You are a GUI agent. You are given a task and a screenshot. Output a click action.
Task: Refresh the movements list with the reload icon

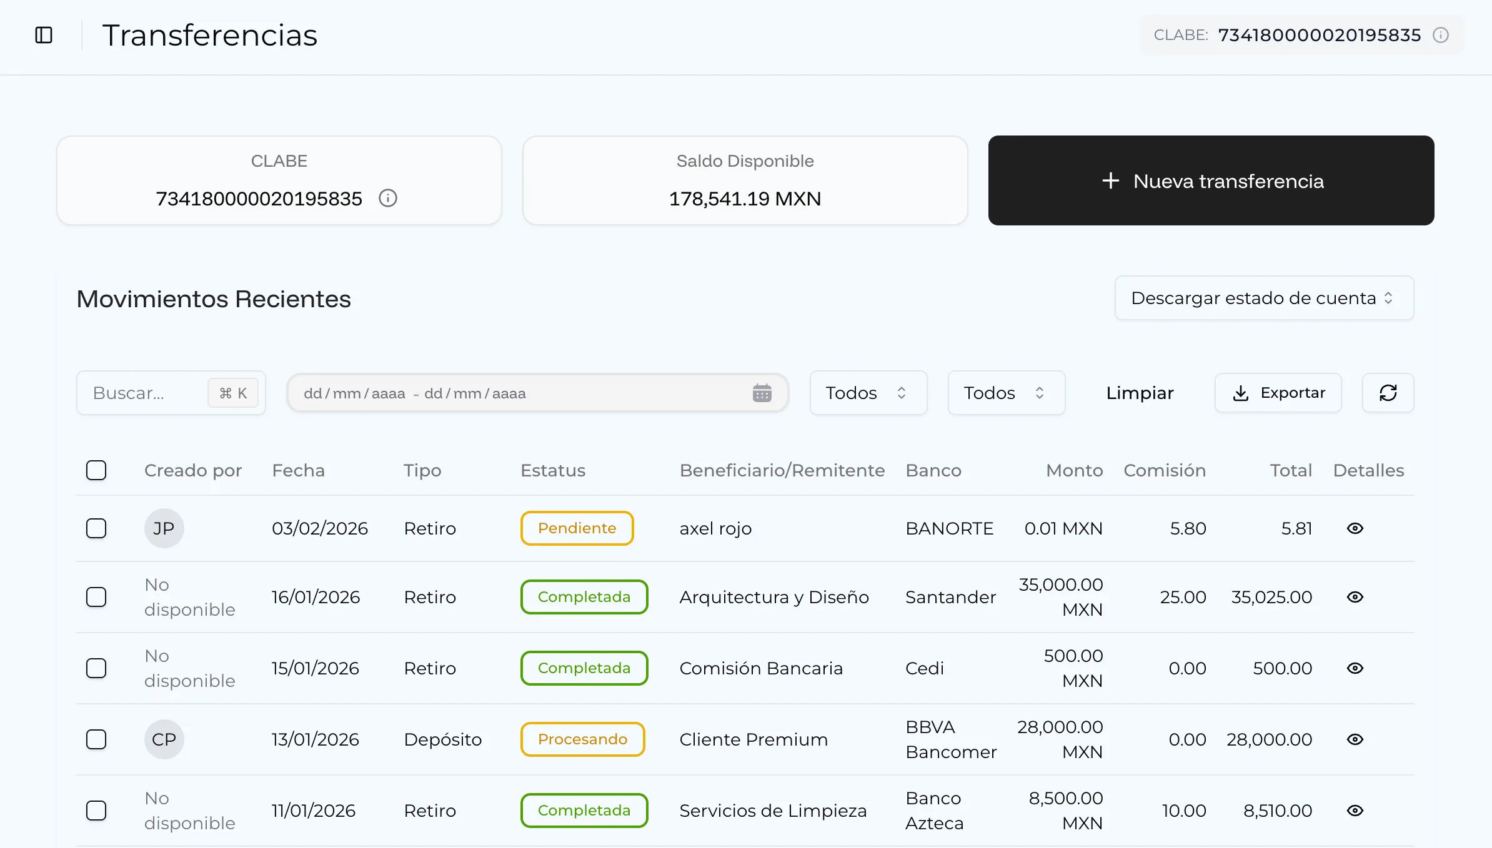pos(1388,393)
